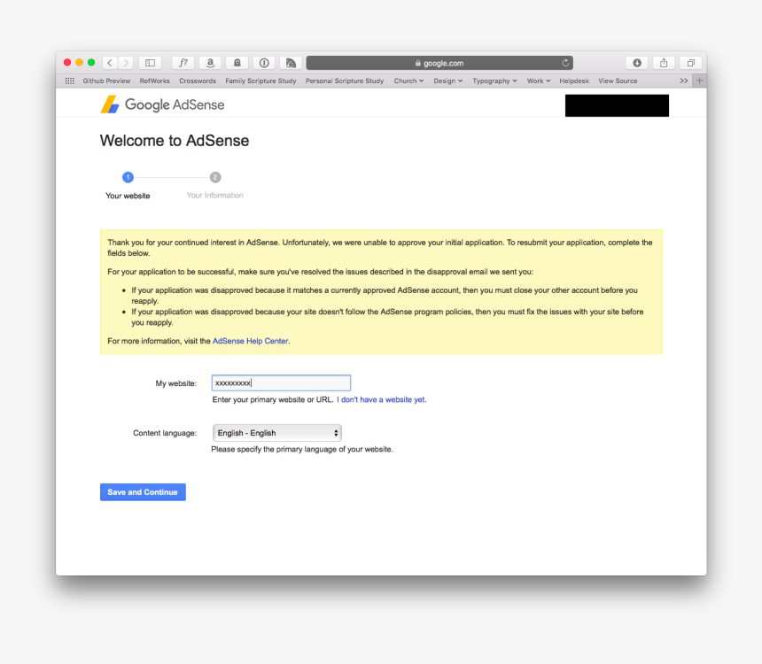Viewport: 762px width, 664px height.
Task: Open the Crosswords bookmark
Action: 198,81
